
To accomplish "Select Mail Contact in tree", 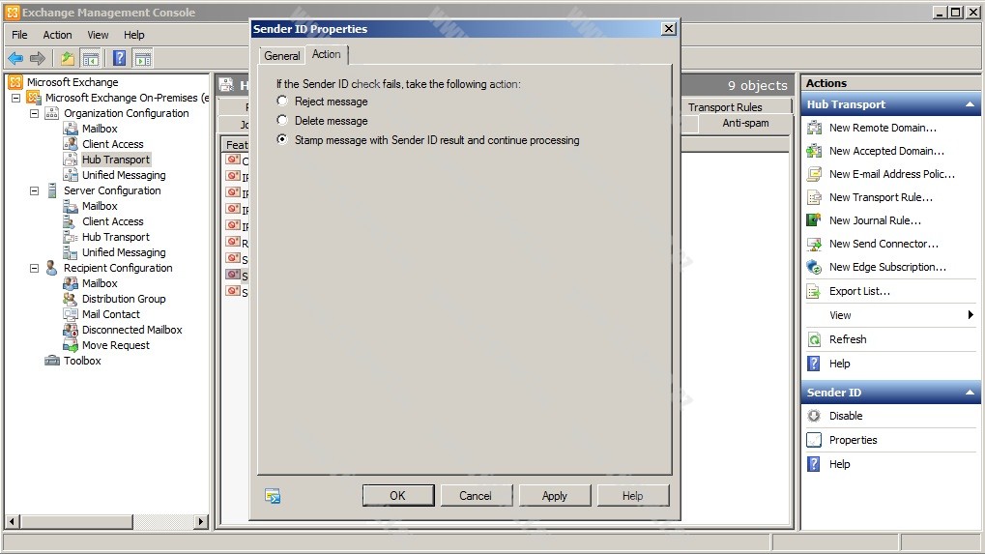I will point(111,314).
